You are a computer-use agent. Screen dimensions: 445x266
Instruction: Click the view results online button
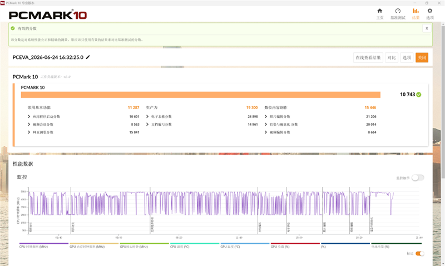pos(368,58)
